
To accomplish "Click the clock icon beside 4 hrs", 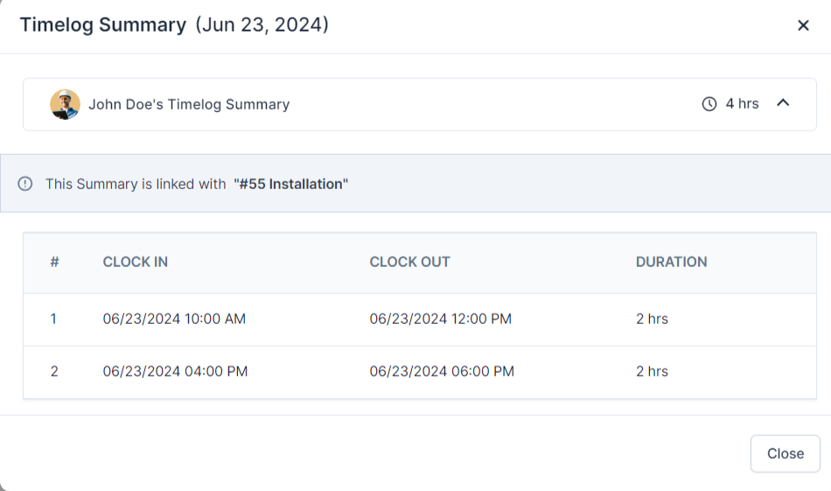I will click(709, 104).
